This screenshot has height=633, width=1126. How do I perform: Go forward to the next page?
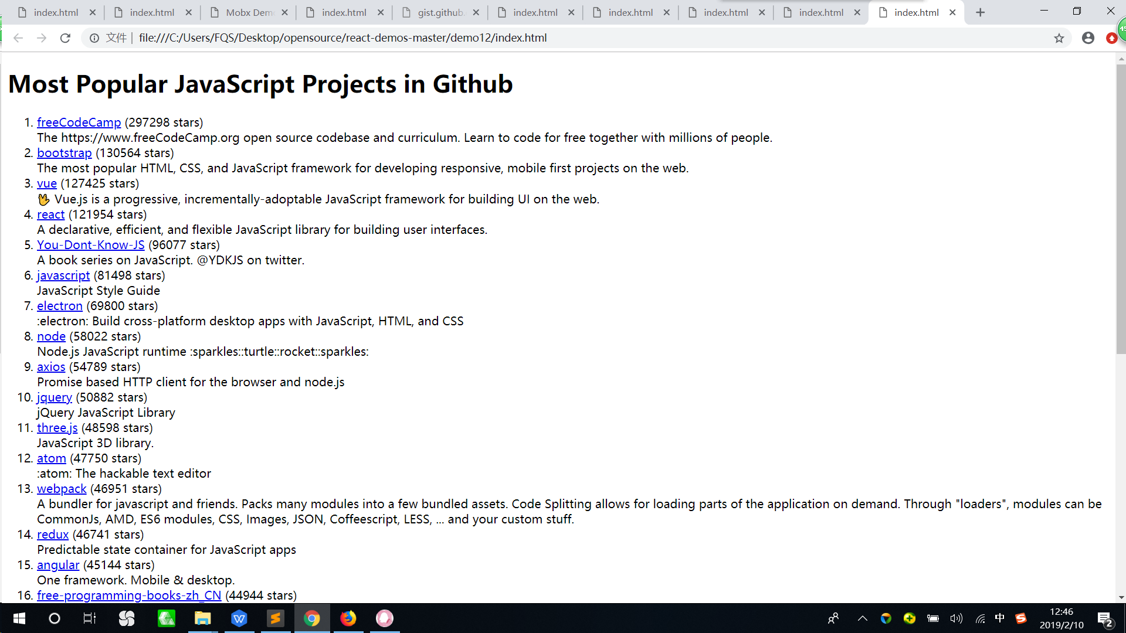click(42, 38)
